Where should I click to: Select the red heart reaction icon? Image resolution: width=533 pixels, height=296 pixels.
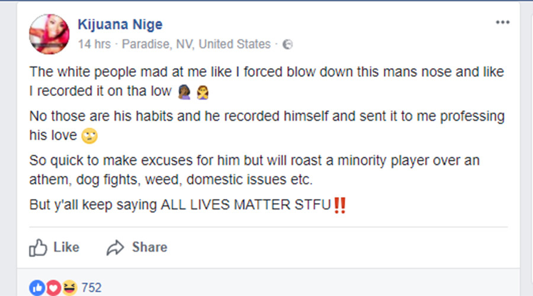[53, 288]
